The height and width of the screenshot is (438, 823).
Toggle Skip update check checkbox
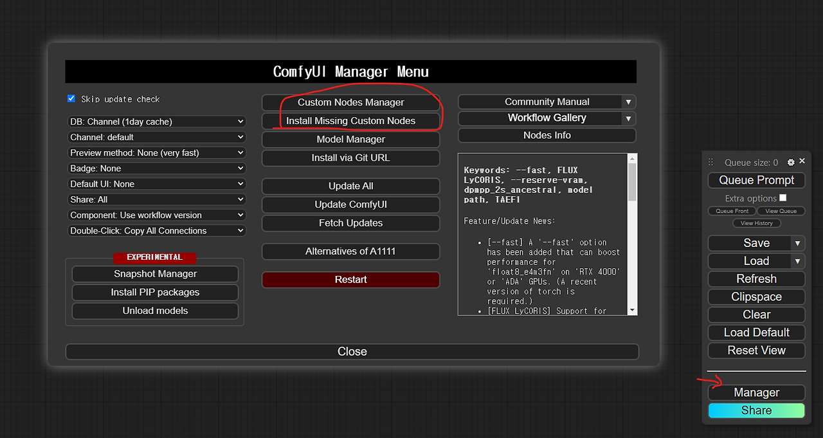click(71, 98)
